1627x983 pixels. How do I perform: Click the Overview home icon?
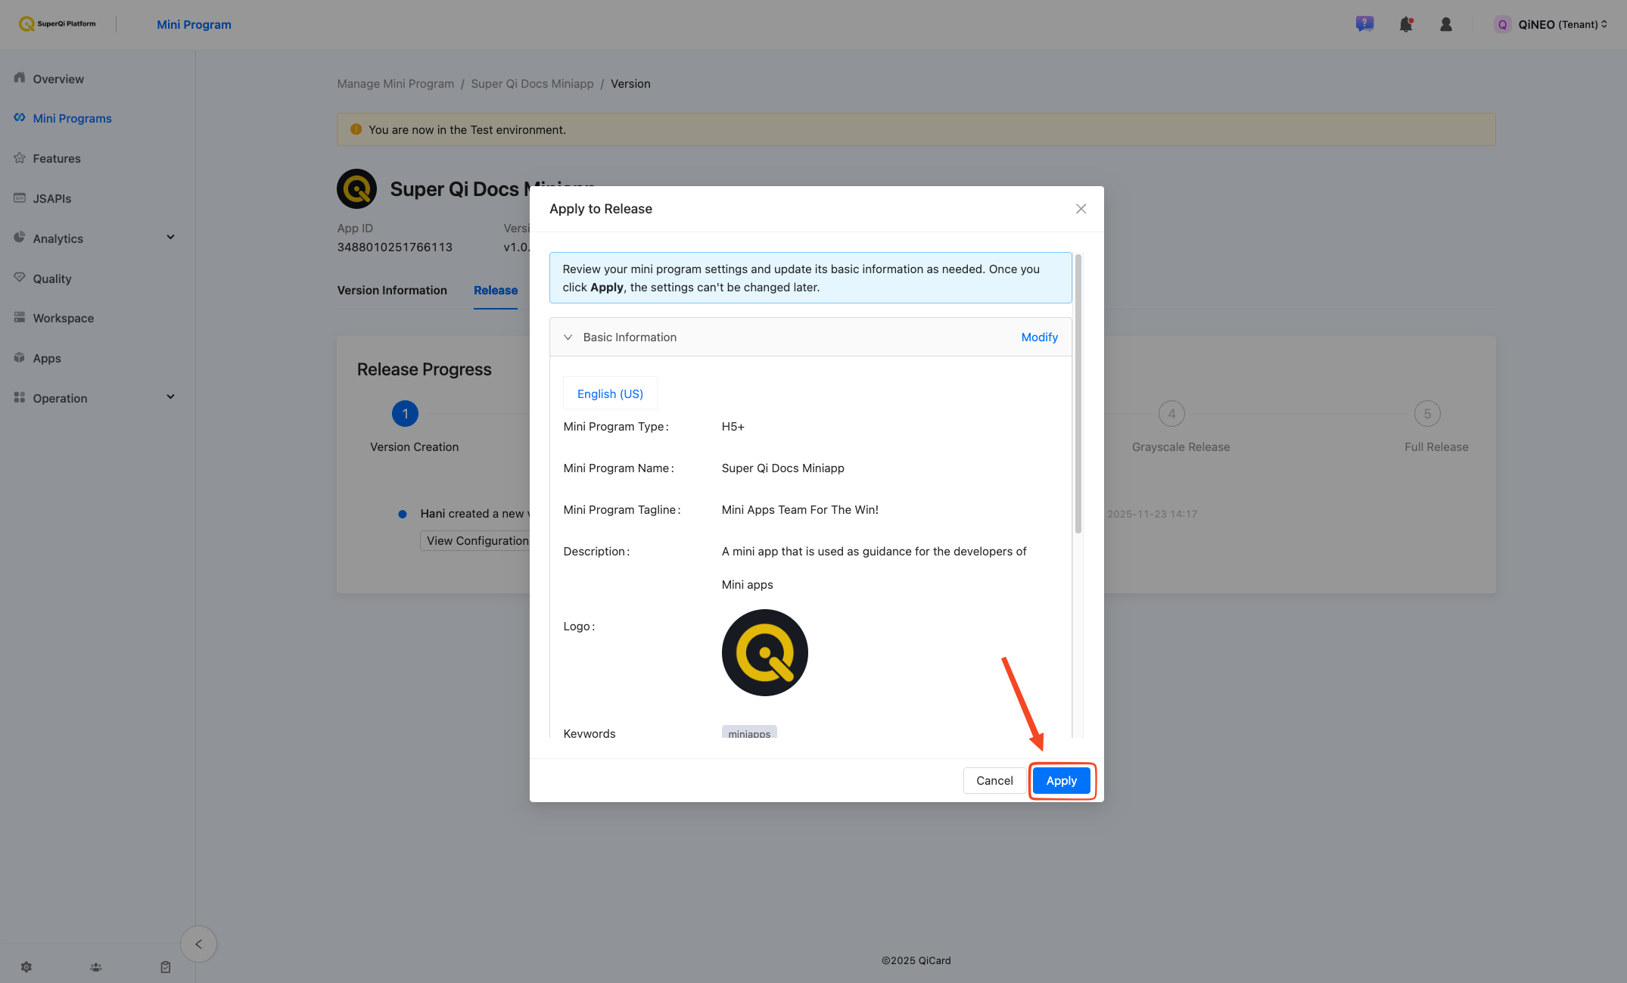20,78
